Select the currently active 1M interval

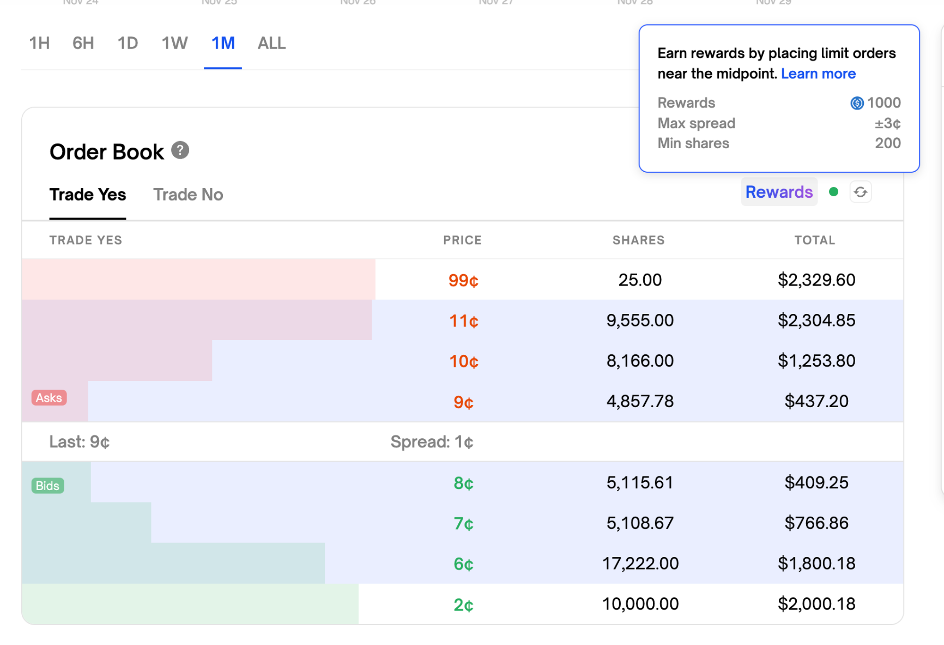pyautogui.click(x=222, y=43)
